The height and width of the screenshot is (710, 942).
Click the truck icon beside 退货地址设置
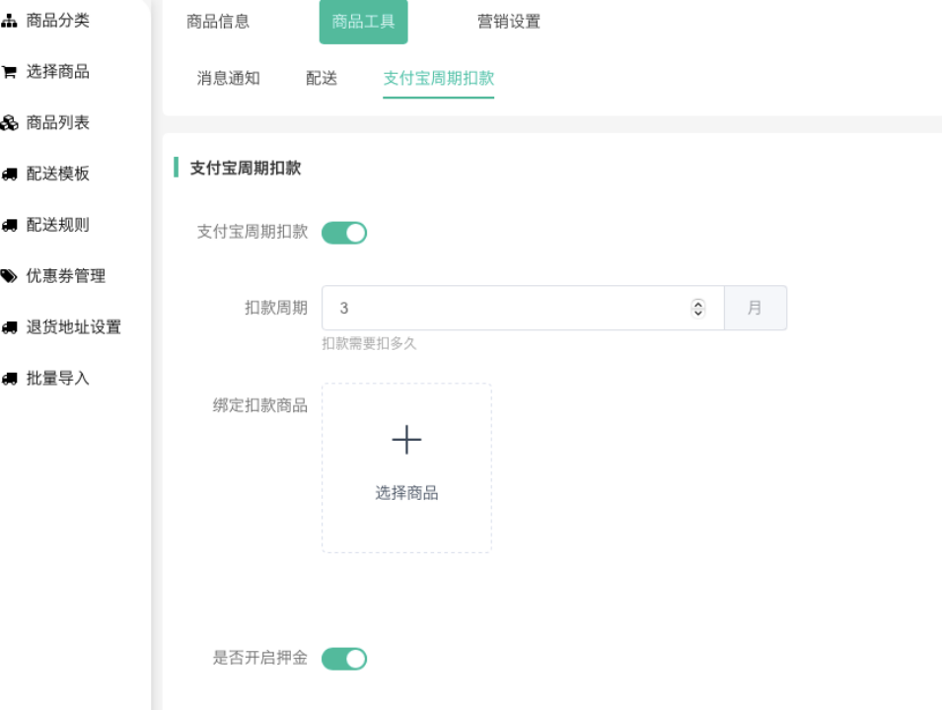[10, 328]
